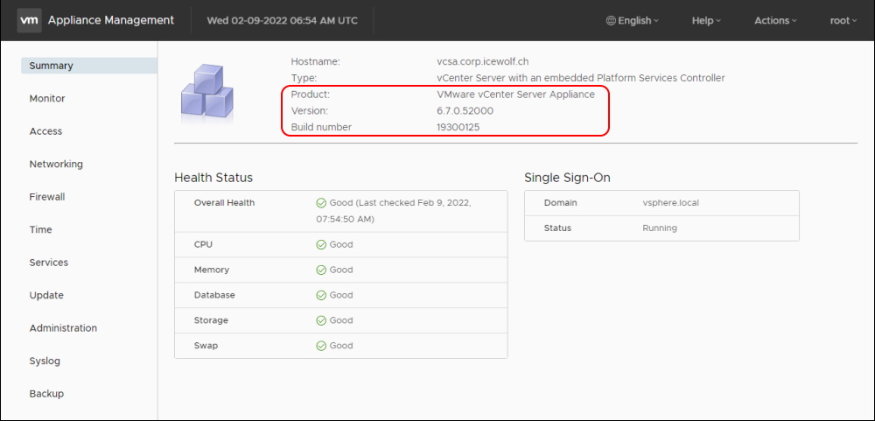Click the green check icon for Memory
This screenshot has width=875, height=421.
pyautogui.click(x=321, y=270)
